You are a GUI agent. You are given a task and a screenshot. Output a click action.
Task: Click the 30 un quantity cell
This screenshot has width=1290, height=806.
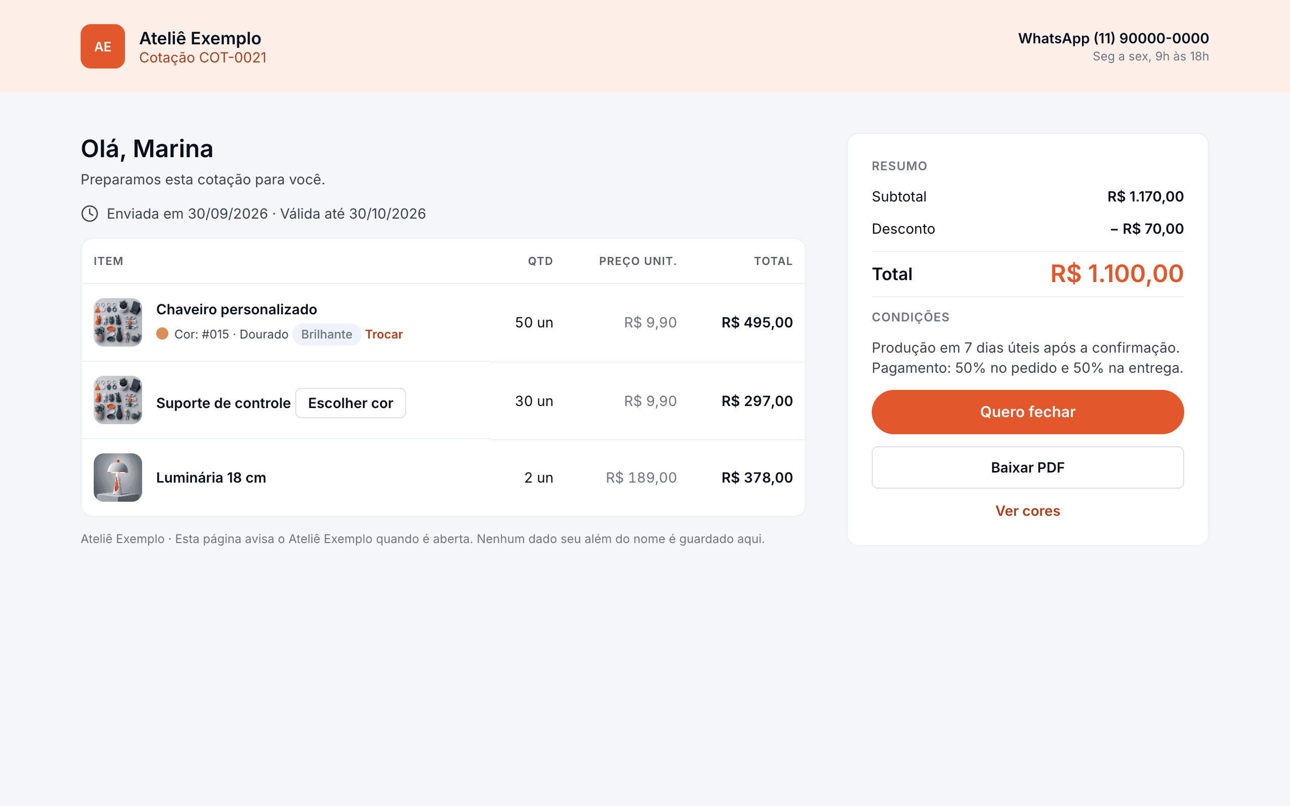coord(534,401)
